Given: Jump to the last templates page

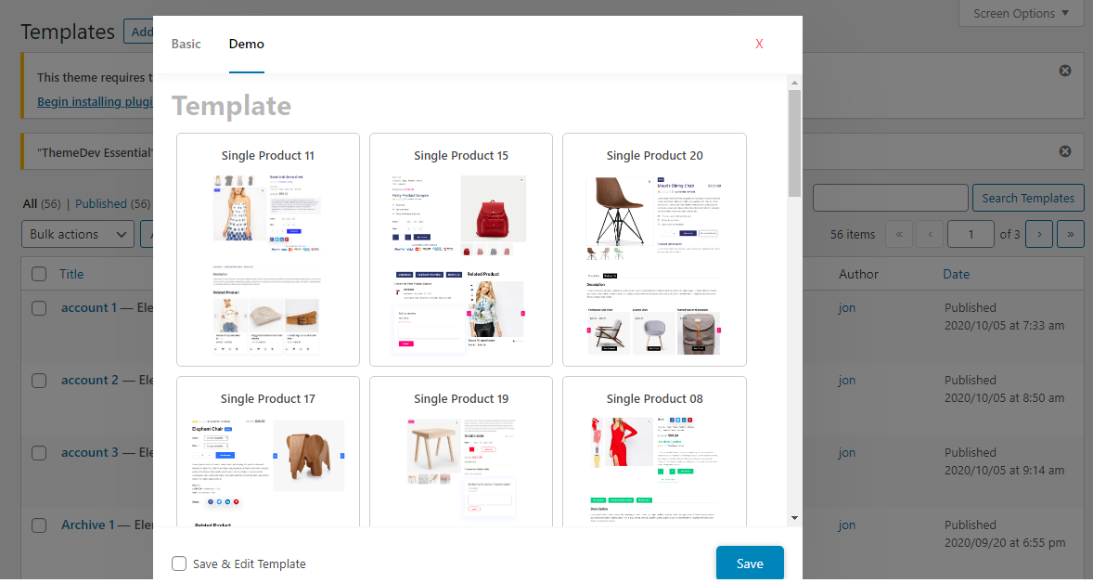Looking at the screenshot, I should (1071, 234).
